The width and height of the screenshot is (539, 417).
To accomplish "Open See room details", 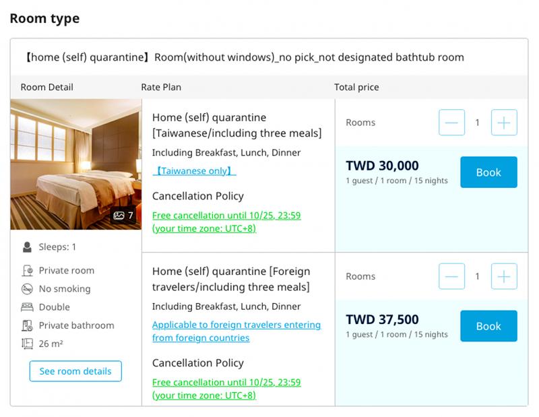I will [75, 371].
